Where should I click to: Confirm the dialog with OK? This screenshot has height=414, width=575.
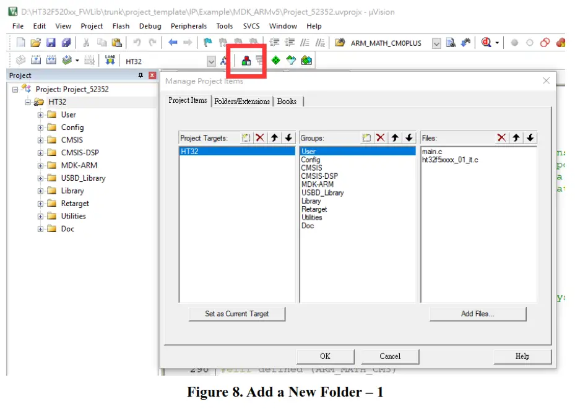[326, 356]
